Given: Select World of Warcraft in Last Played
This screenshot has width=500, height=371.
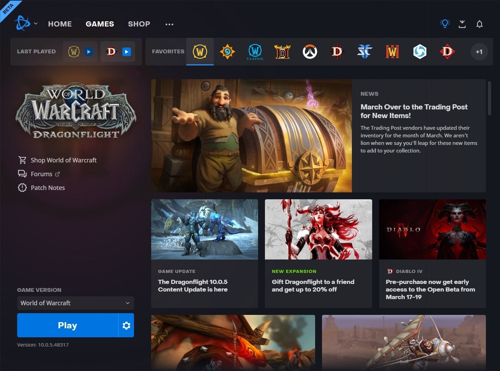Looking at the screenshot, I should [74, 52].
